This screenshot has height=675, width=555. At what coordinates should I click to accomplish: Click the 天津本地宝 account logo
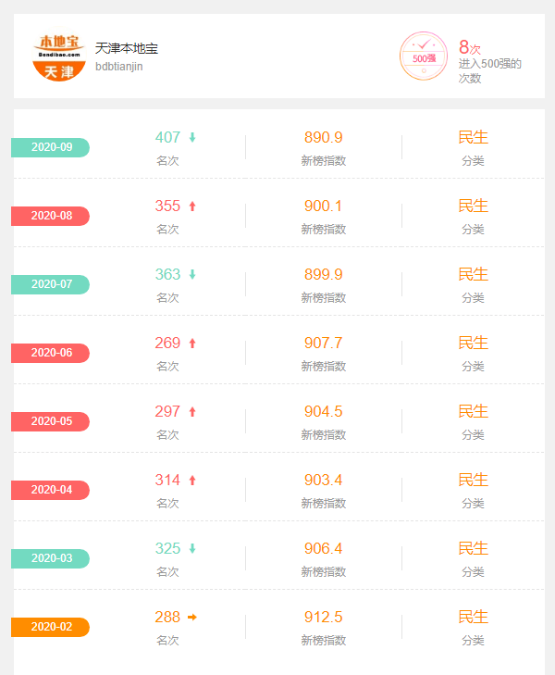pos(59,57)
